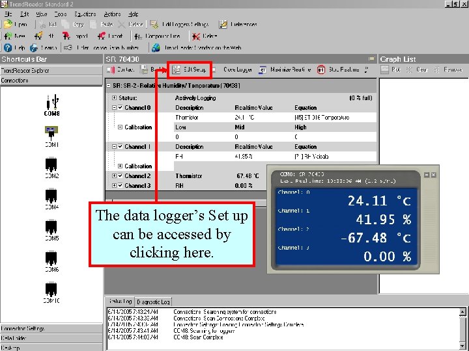Click the Contact logger icon
The width and height of the screenshot is (469, 351).
(x=111, y=70)
